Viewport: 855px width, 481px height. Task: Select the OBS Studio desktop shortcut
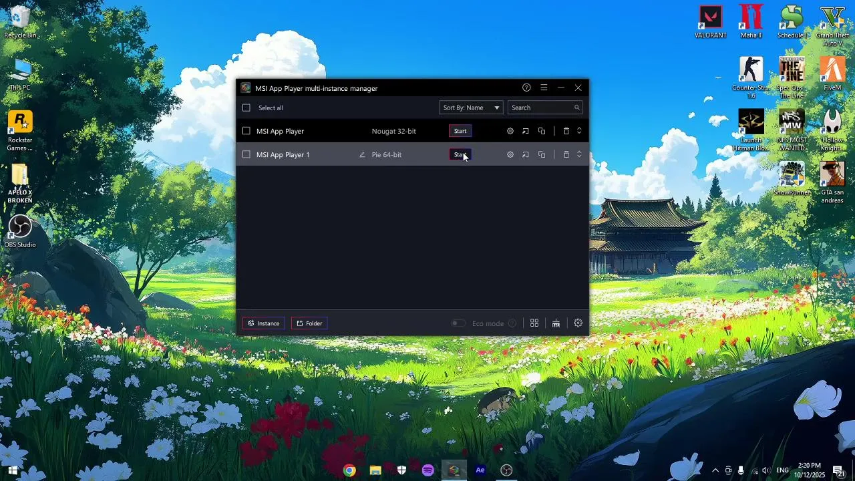[x=20, y=232]
